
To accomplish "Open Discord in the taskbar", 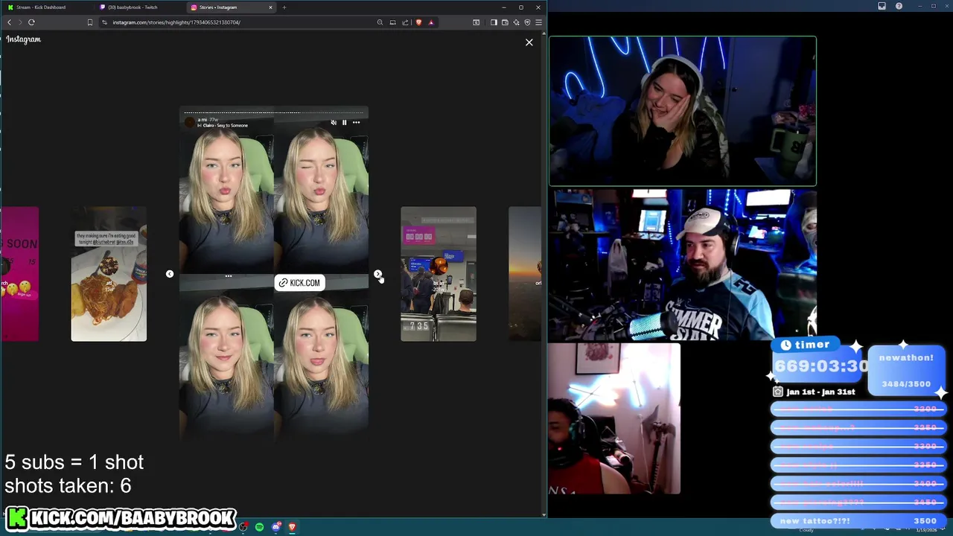I will (x=275, y=527).
